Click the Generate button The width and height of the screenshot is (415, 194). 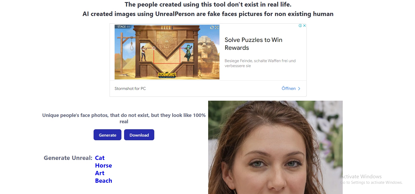[x=107, y=135]
